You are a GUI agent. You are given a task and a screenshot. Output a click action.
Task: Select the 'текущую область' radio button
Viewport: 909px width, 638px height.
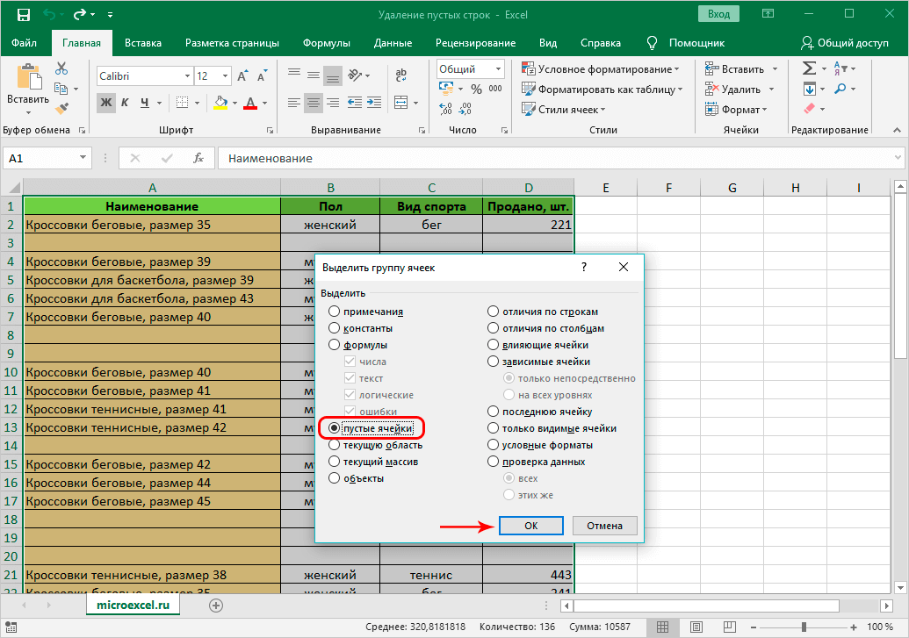[x=334, y=445]
